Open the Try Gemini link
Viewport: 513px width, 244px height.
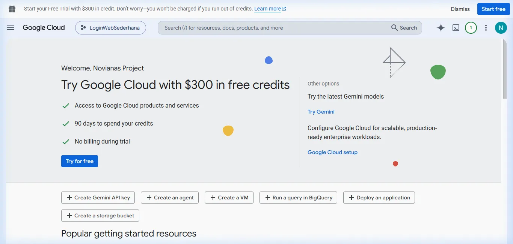click(321, 112)
